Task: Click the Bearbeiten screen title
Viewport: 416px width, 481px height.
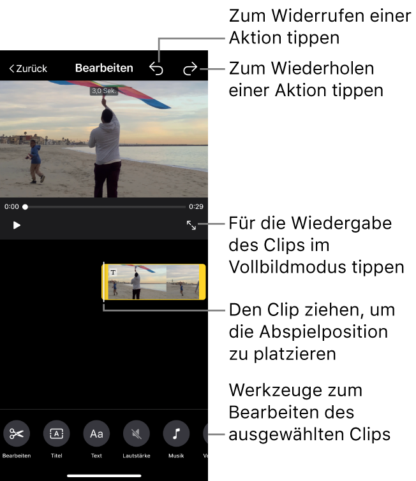Action: [104, 68]
